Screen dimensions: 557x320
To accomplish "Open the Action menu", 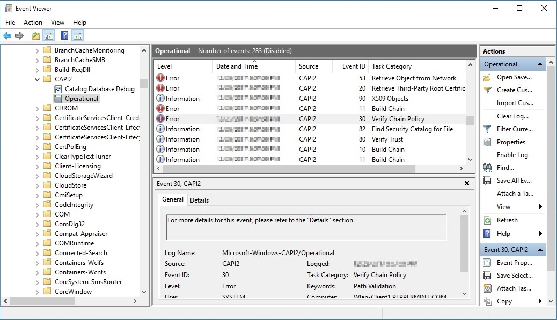I will pos(33,22).
